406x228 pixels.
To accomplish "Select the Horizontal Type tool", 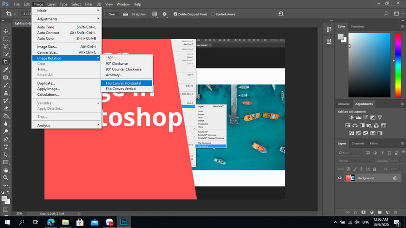I will click(6, 147).
